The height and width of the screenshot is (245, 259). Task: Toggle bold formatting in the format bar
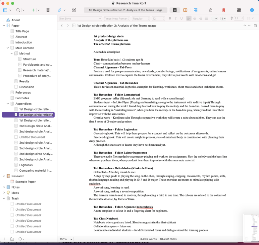pos(170,19)
